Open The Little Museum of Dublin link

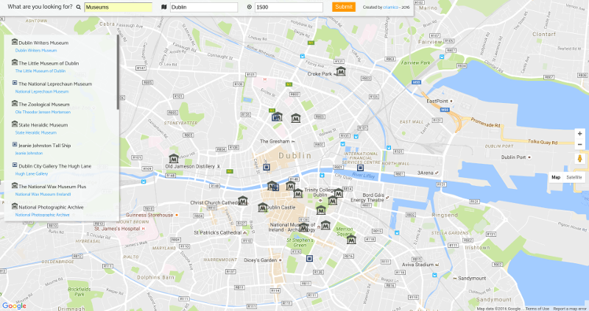[x=40, y=71]
